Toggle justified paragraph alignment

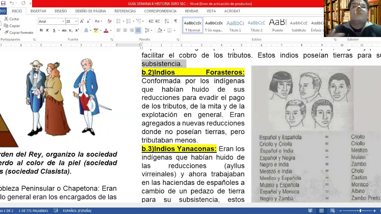click(x=138, y=30)
